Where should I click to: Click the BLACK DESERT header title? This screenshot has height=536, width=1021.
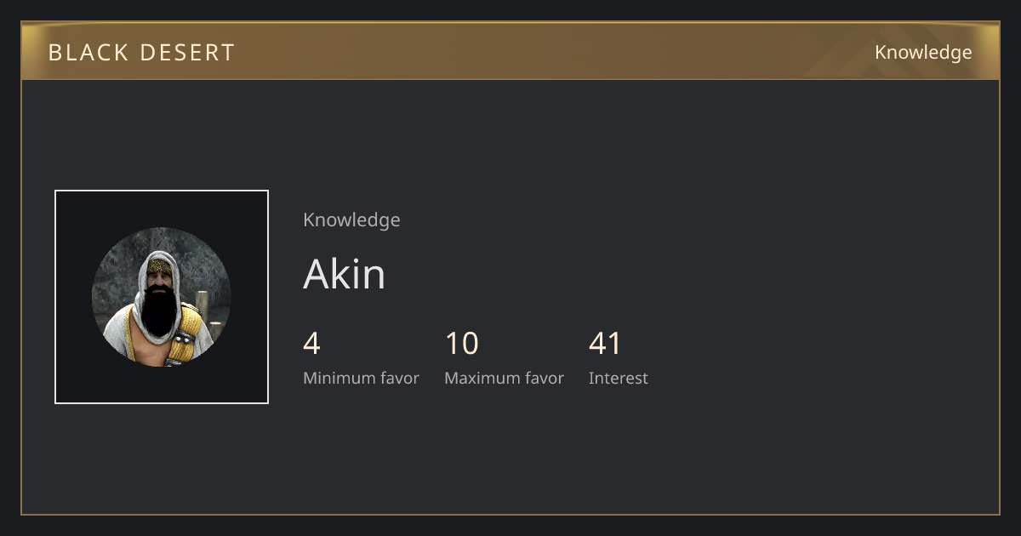(141, 53)
